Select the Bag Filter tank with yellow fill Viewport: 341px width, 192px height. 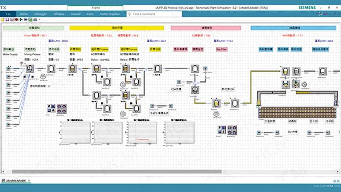(216, 103)
